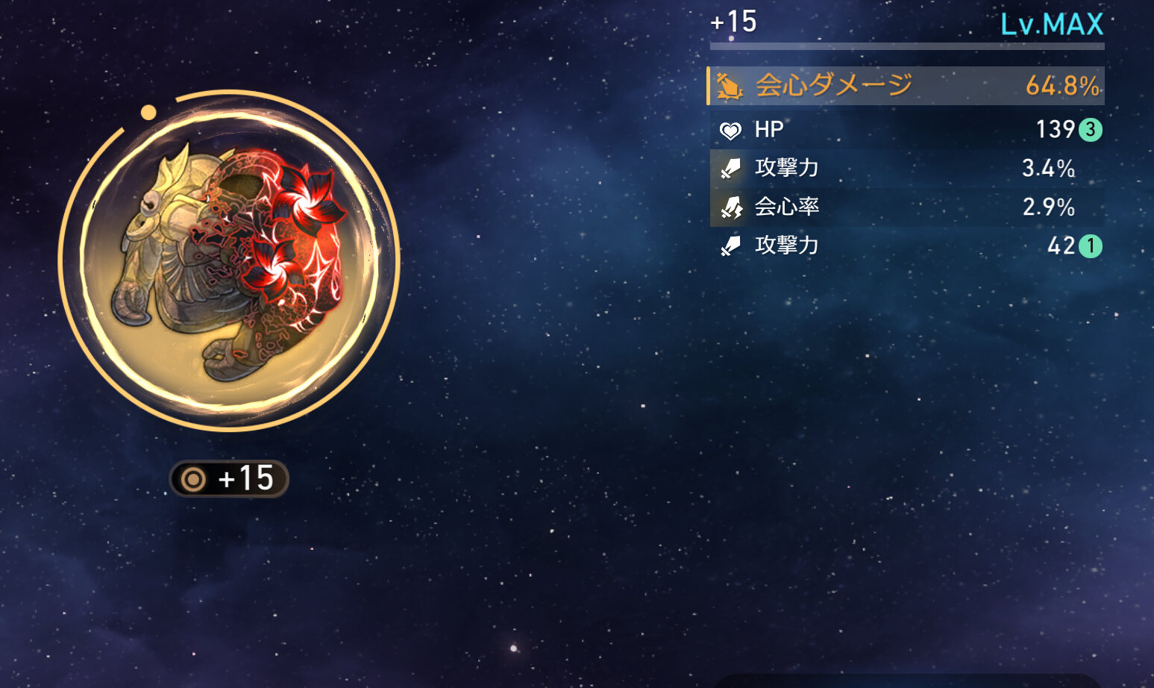This screenshot has height=688, width=1154.
Task: Click the 会心ダメージ crit damage icon
Action: pyautogui.click(x=729, y=86)
